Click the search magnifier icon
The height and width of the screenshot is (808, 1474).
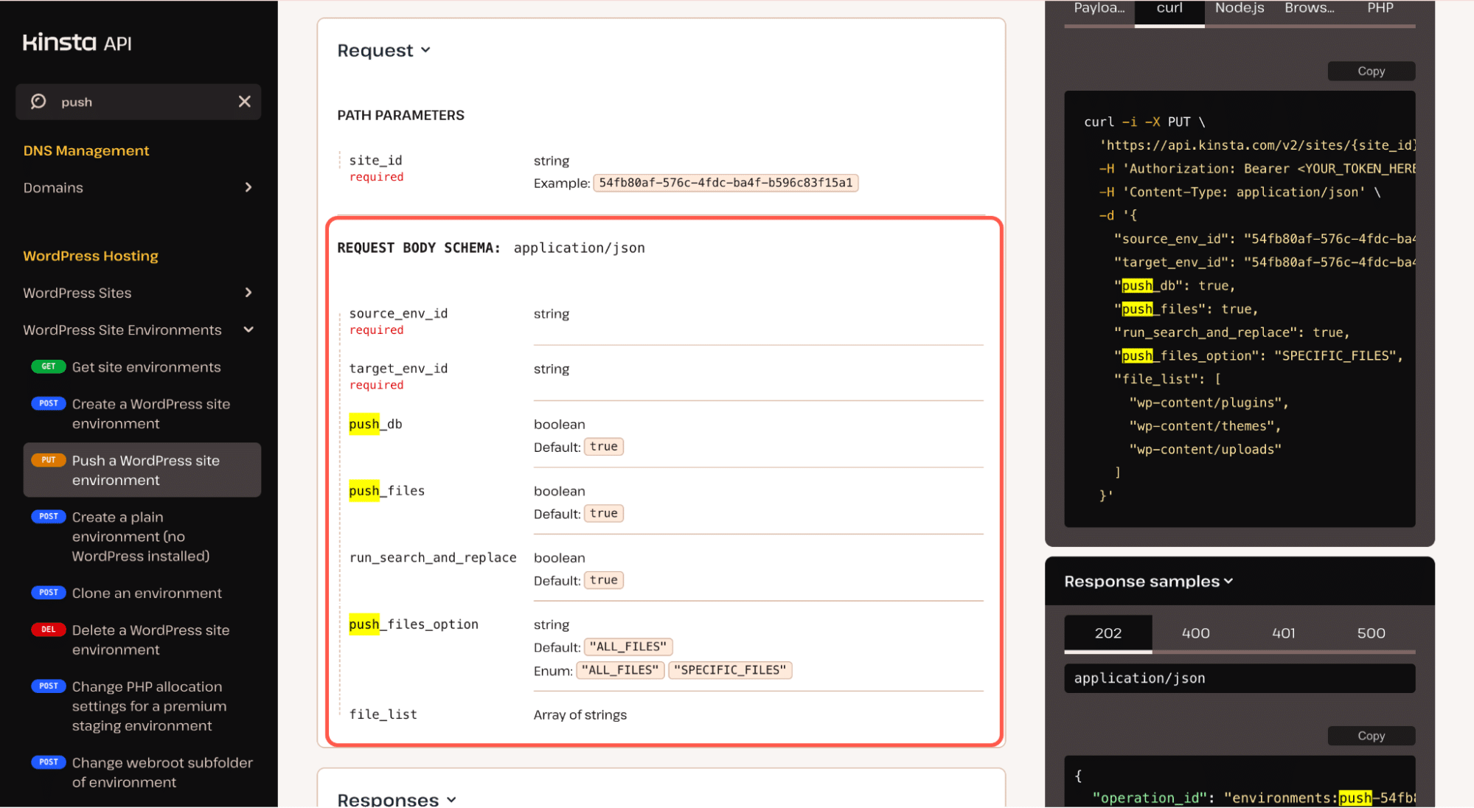(x=38, y=102)
